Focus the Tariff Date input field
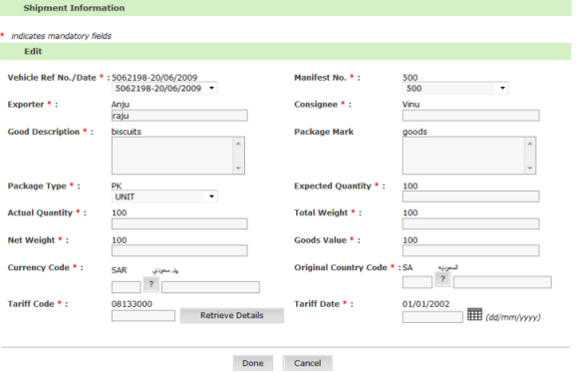The image size is (582, 373). [433, 317]
